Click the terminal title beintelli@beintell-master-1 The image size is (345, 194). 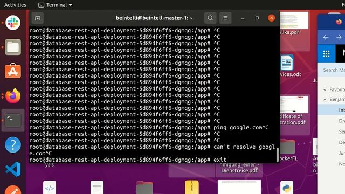click(x=154, y=18)
